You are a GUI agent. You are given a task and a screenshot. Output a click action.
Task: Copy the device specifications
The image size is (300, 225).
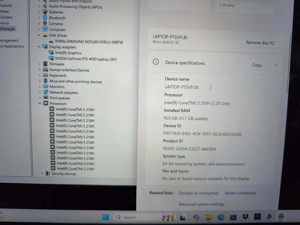257,65
